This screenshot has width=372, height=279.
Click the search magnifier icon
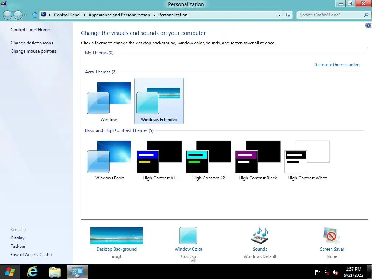coord(367,15)
